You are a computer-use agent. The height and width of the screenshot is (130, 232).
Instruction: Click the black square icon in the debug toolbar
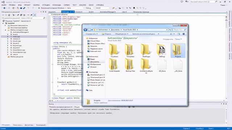(x=134, y=8)
